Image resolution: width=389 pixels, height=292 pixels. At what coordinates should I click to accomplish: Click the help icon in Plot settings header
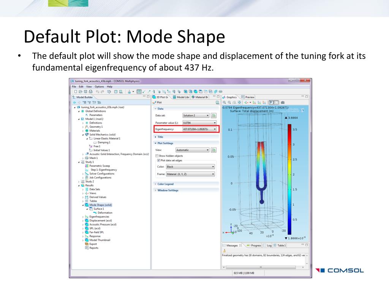217,102
